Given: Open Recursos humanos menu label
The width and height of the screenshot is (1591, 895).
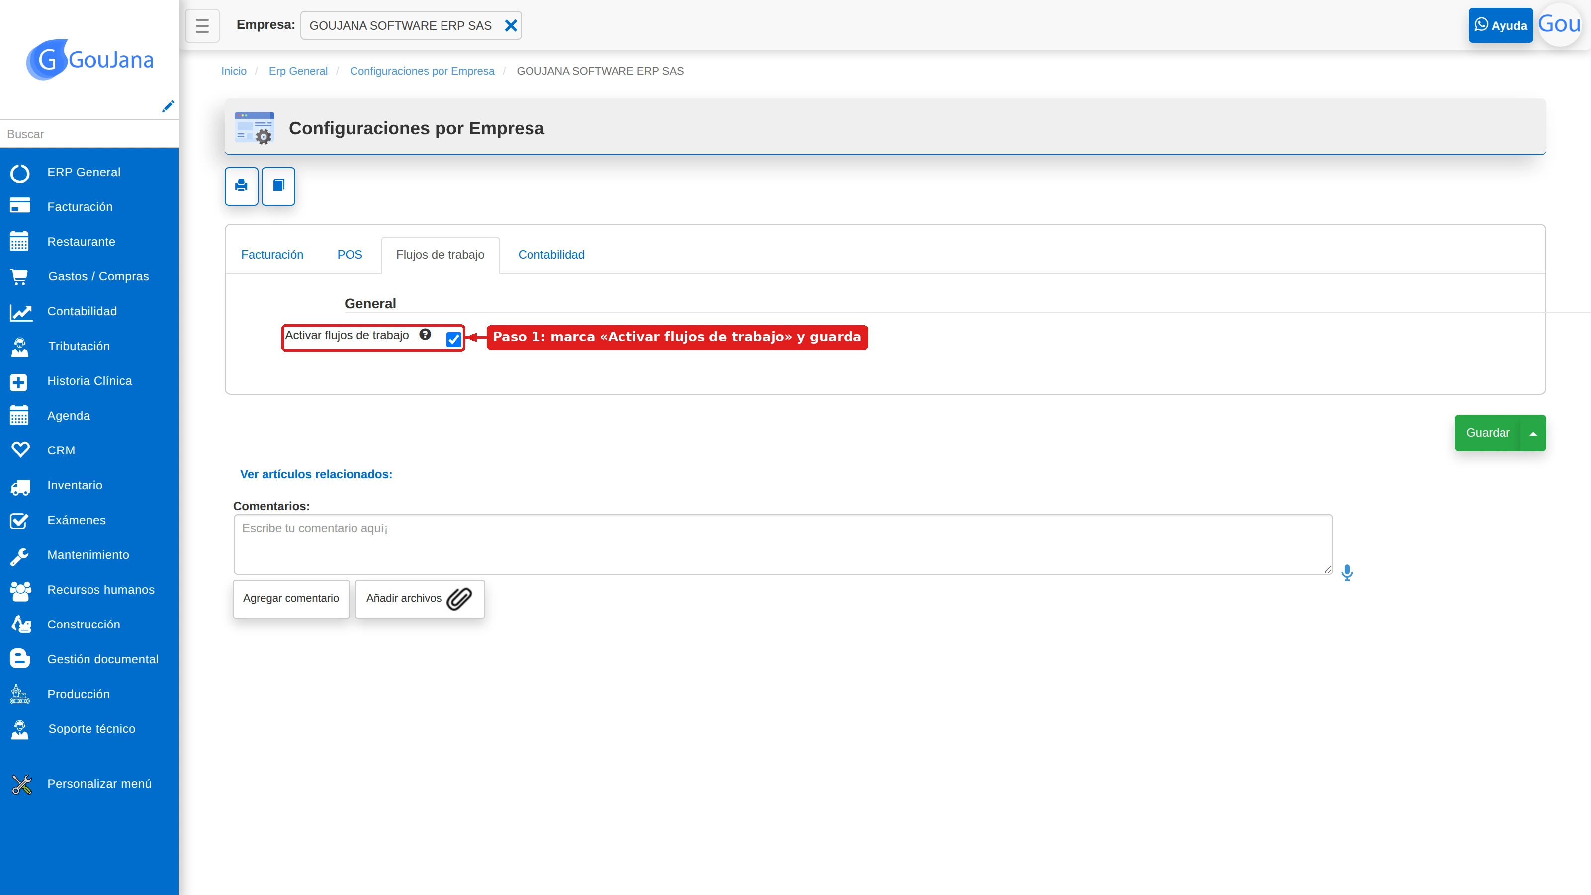Looking at the screenshot, I should pyautogui.click(x=100, y=590).
